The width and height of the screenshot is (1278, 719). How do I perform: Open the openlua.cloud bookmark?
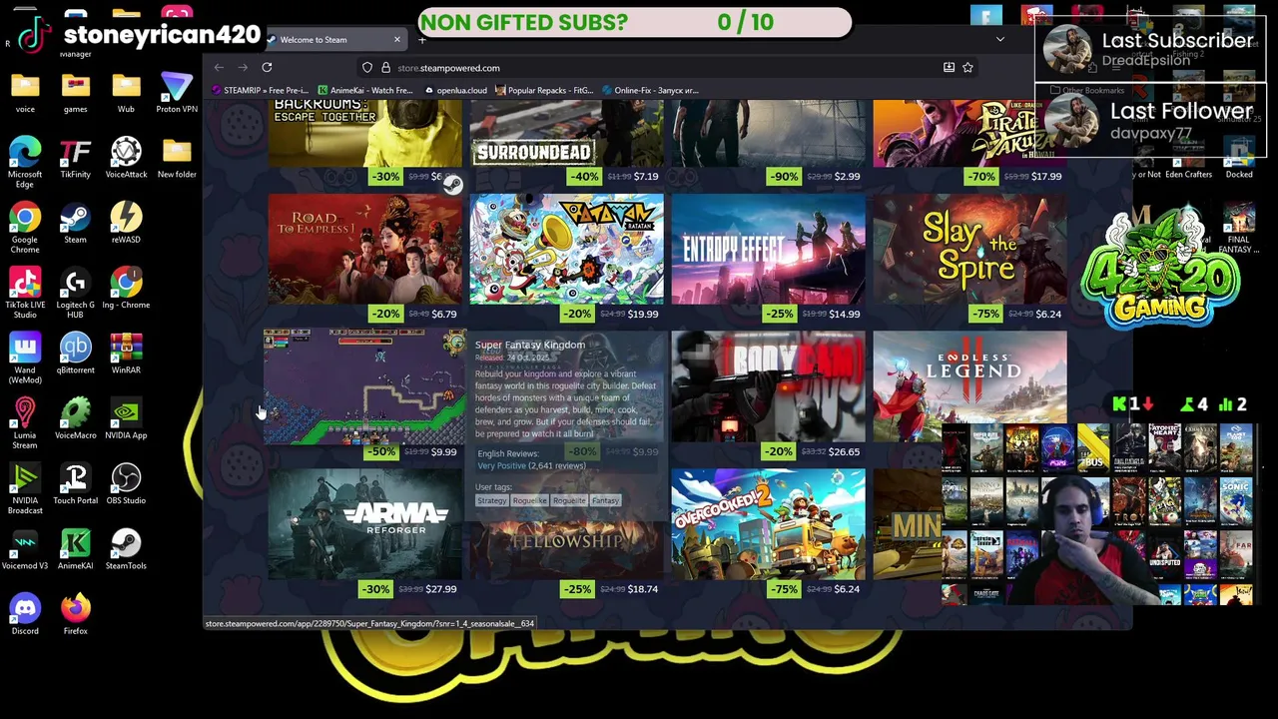455,90
